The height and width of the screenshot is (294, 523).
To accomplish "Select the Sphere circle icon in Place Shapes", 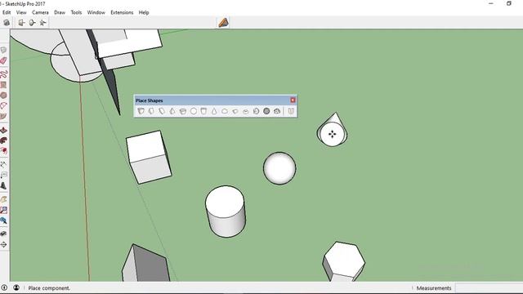I will [194, 111].
